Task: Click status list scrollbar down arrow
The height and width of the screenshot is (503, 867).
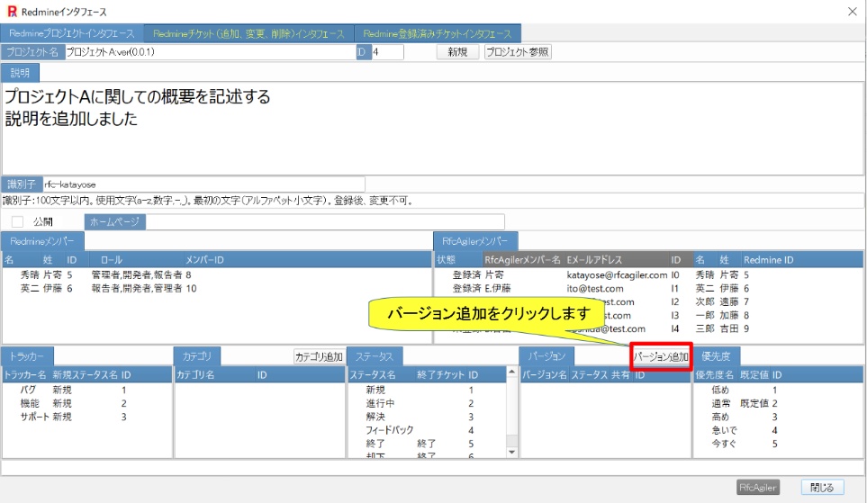Action: pos(512,452)
